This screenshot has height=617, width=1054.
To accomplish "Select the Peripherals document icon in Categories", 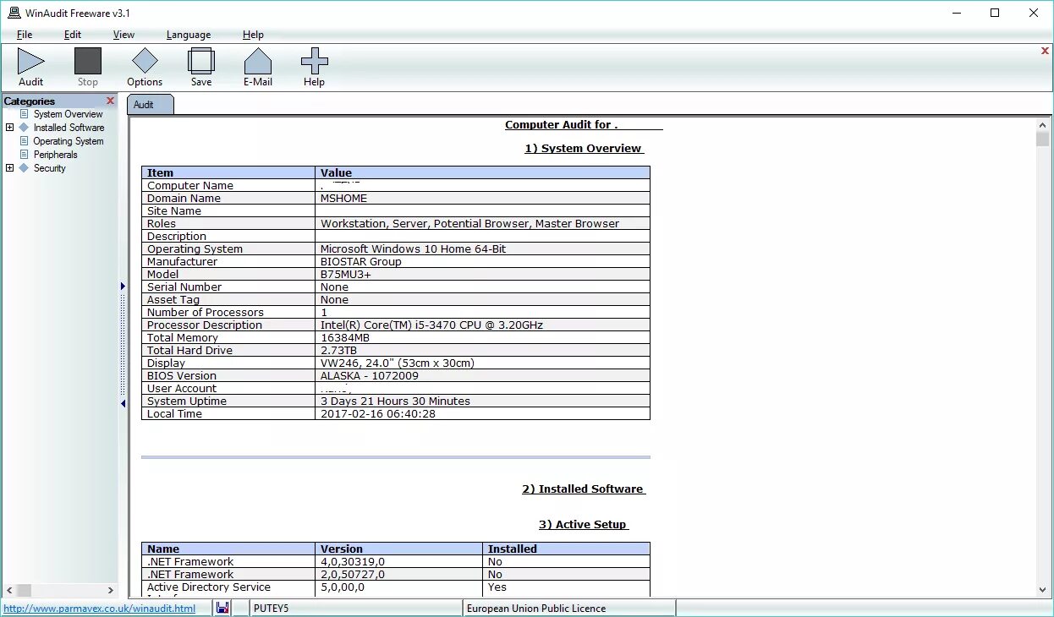I will (23, 154).
